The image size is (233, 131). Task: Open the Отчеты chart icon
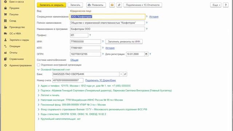coord(5,52)
